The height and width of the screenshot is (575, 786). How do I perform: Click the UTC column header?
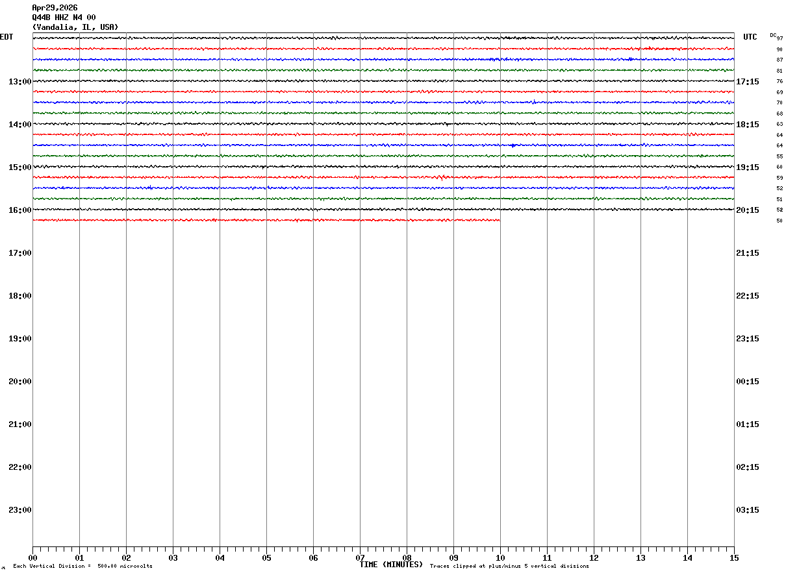pyautogui.click(x=750, y=37)
